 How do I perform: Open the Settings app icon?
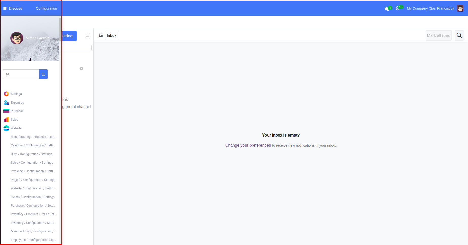tap(6, 94)
